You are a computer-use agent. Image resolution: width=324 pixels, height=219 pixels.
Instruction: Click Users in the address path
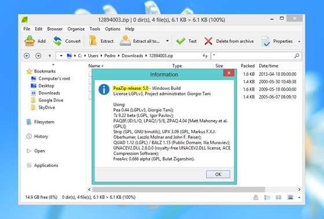click(93, 56)
